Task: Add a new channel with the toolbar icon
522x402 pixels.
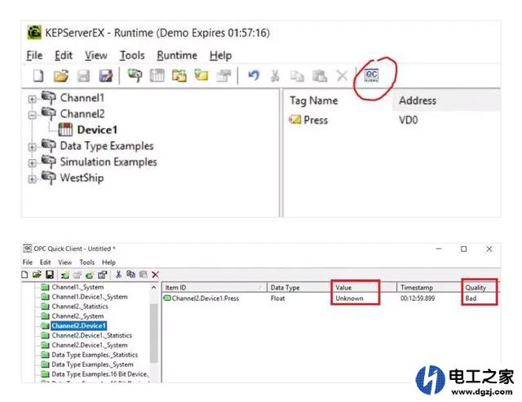Action: coord(135,76)
